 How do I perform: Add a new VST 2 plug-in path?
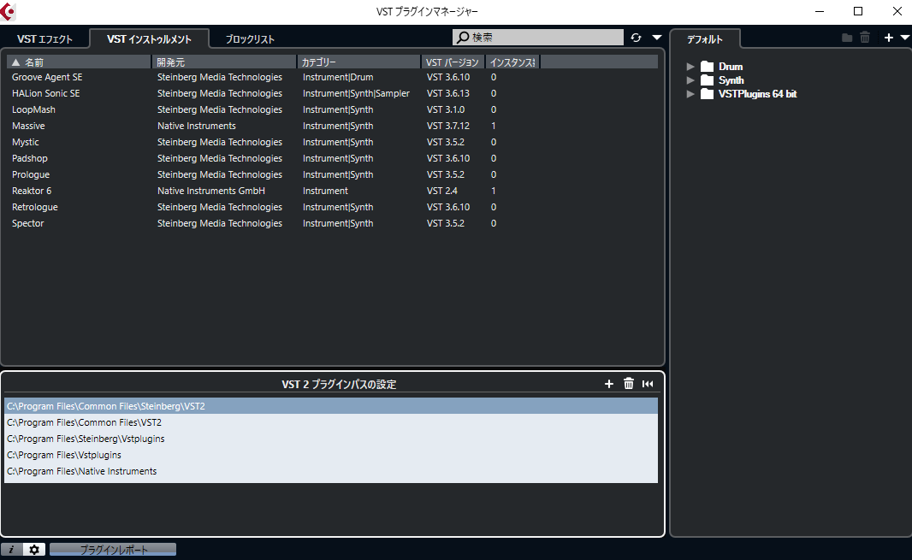(x=609, y=384)
